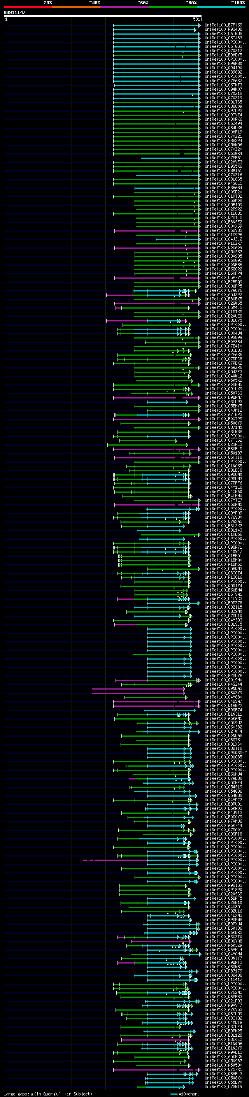Click the 581 query length number
Image resolution: width=249 pixels, height=1097 pixels.
(x=196, y=19)
